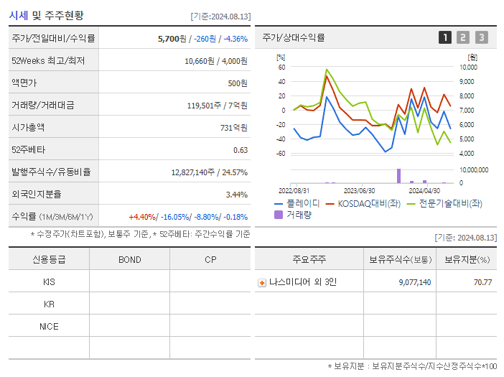
Task: Click the blue 플레이디 legend line marker
Action: (x=279, y=204)
